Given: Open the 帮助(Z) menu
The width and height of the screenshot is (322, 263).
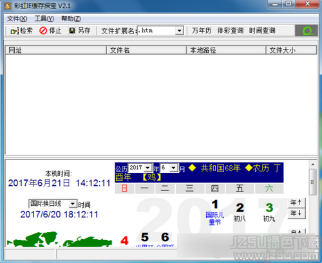Looking at the screenshot, I should tap(71, 19).
